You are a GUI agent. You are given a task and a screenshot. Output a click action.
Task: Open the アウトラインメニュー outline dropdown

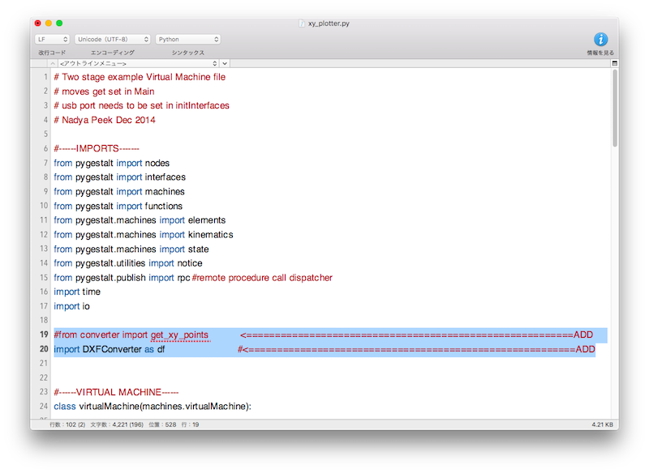tap(138, 63)
